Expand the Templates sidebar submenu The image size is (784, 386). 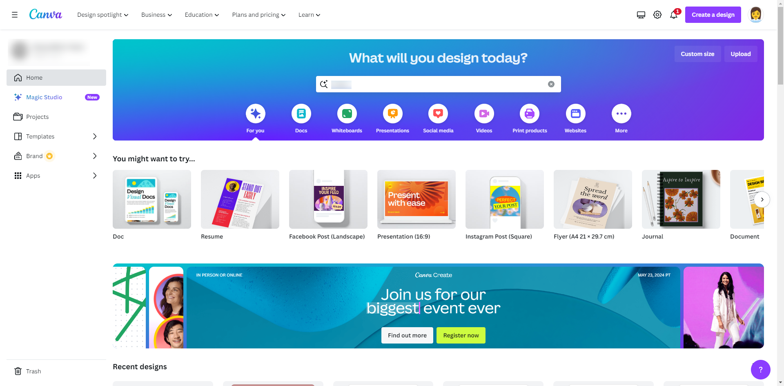(x=95, y=136)
